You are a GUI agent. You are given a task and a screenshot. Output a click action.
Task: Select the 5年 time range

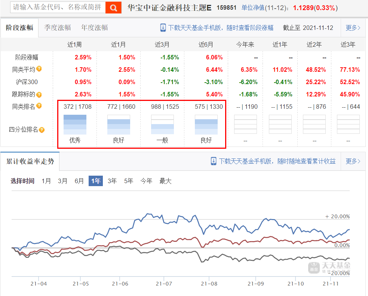coord(129,181)
